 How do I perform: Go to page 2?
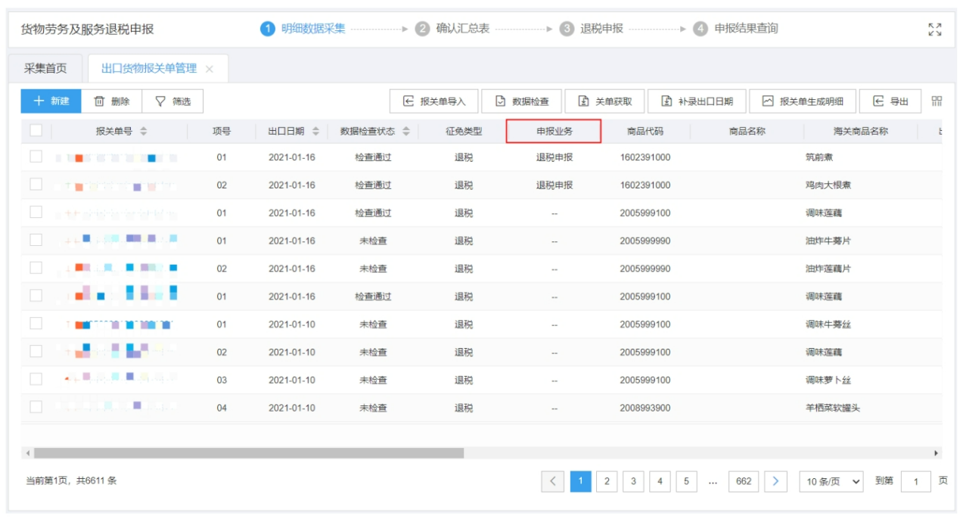point(607,481)
